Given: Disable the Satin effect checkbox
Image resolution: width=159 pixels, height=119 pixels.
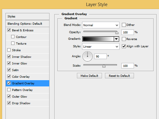Looking at the screenshot, I should [x=9, y=70].
